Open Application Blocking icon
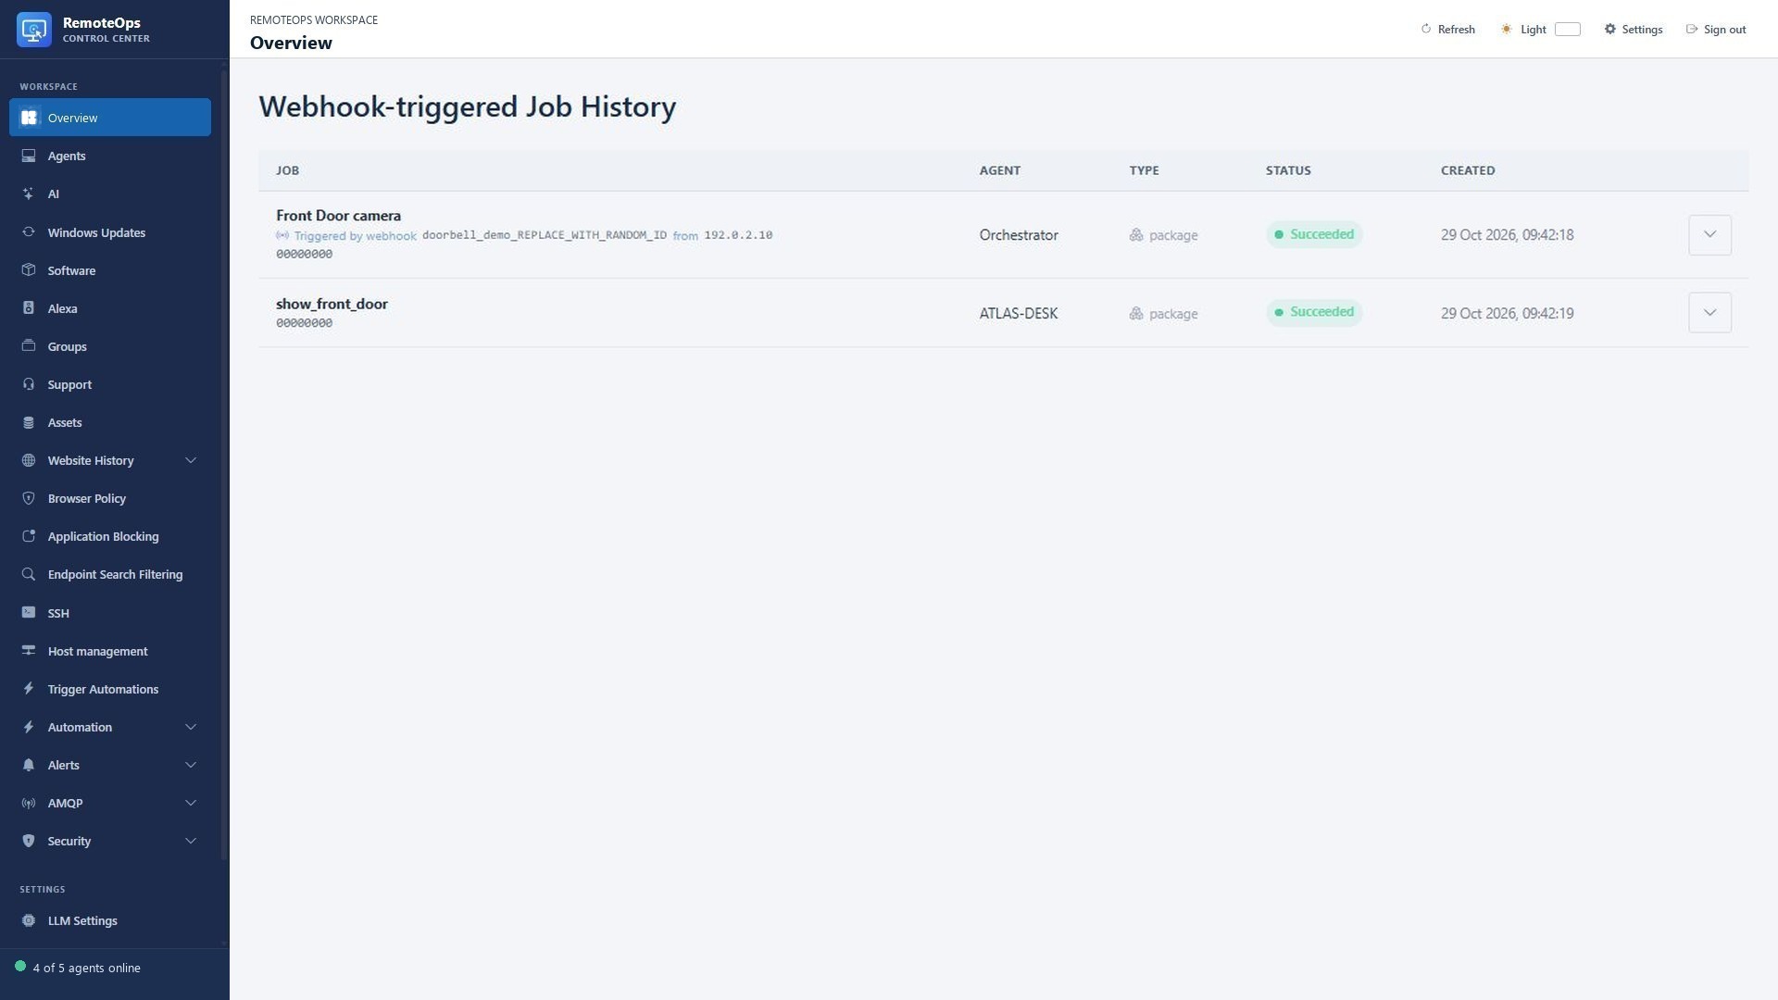Viewport: 1778px width, 1000px height. click(29, 536)
